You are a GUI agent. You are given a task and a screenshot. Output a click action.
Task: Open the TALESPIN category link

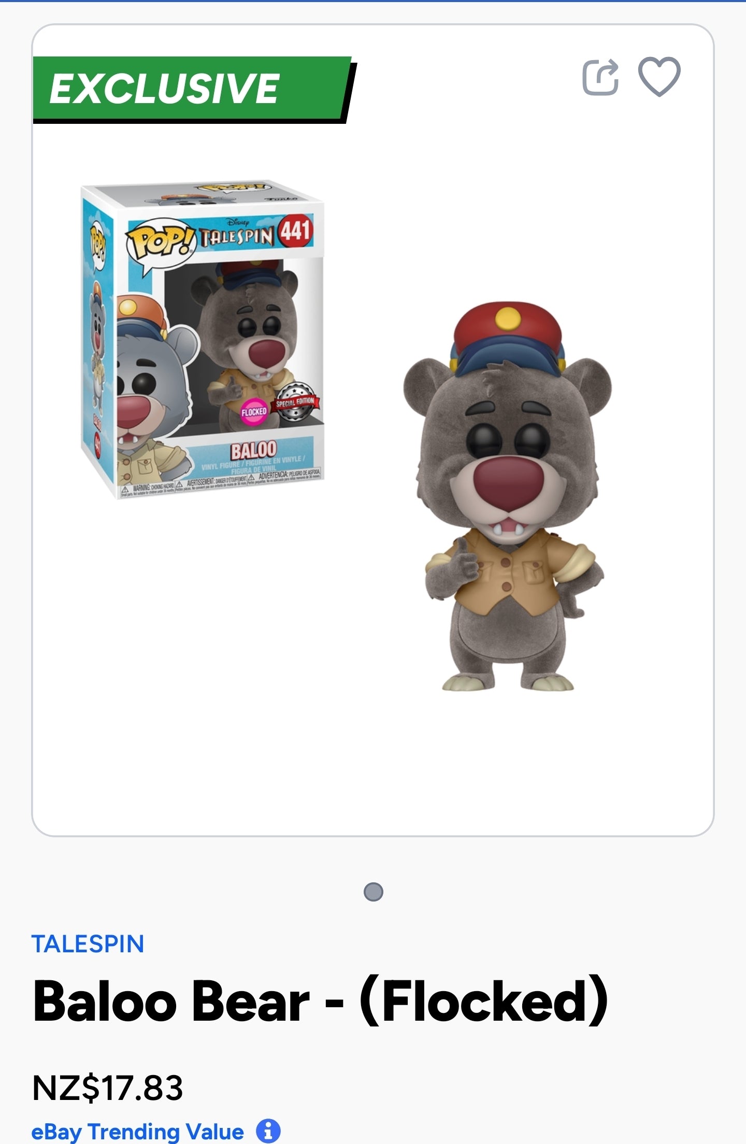click(x=88, y=944)
